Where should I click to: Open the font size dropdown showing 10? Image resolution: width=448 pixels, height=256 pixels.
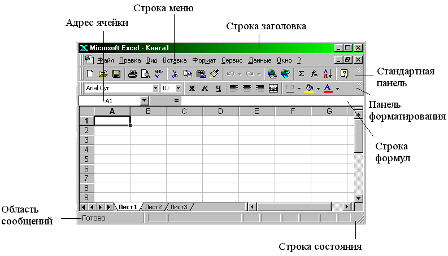pos(178,89)
